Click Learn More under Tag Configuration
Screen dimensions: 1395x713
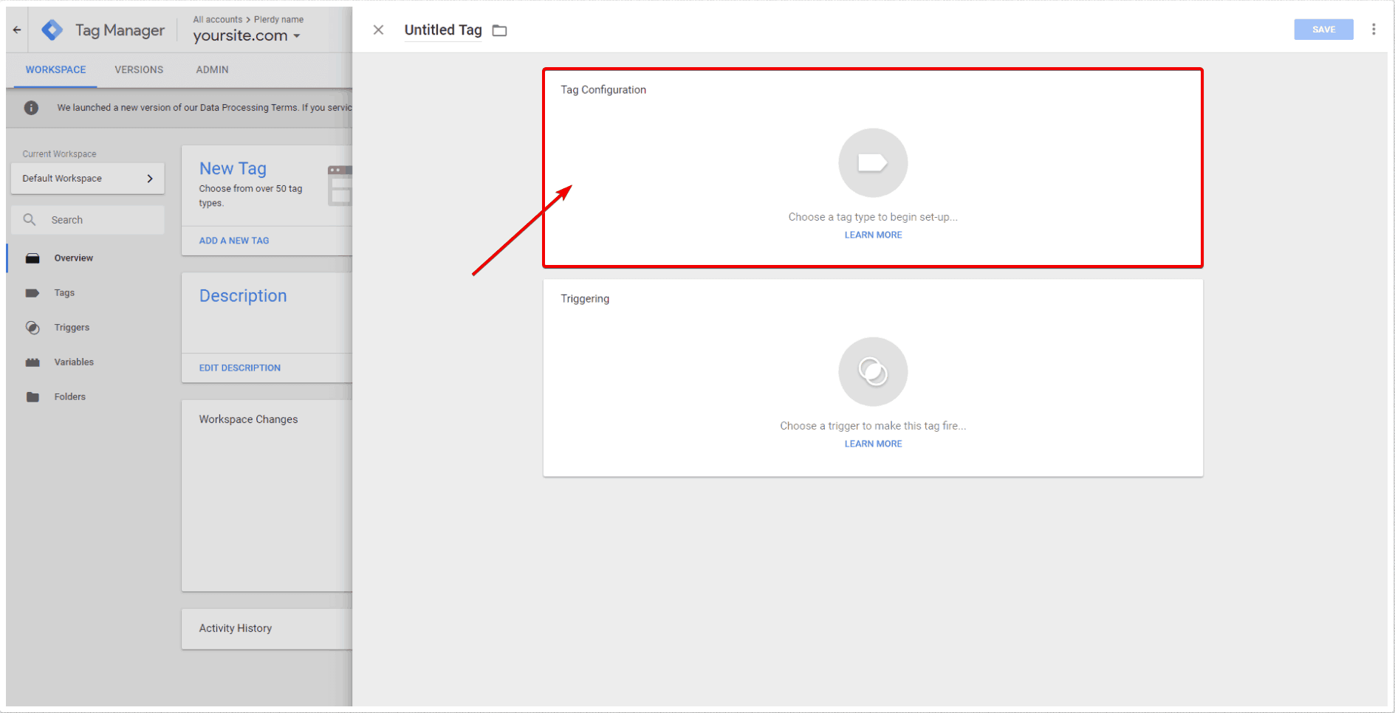873,235
